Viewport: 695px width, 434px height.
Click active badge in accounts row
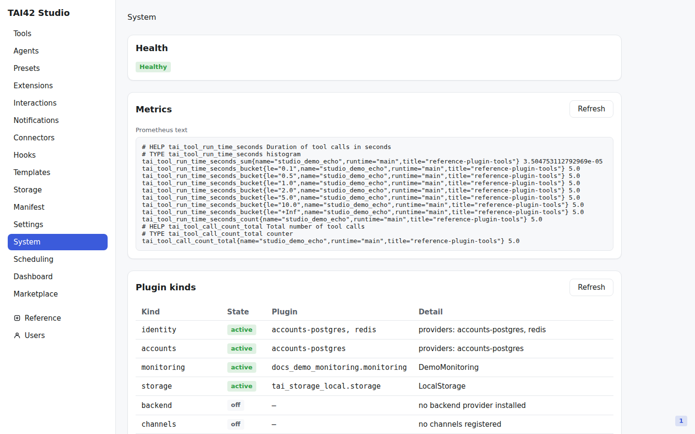241,349
